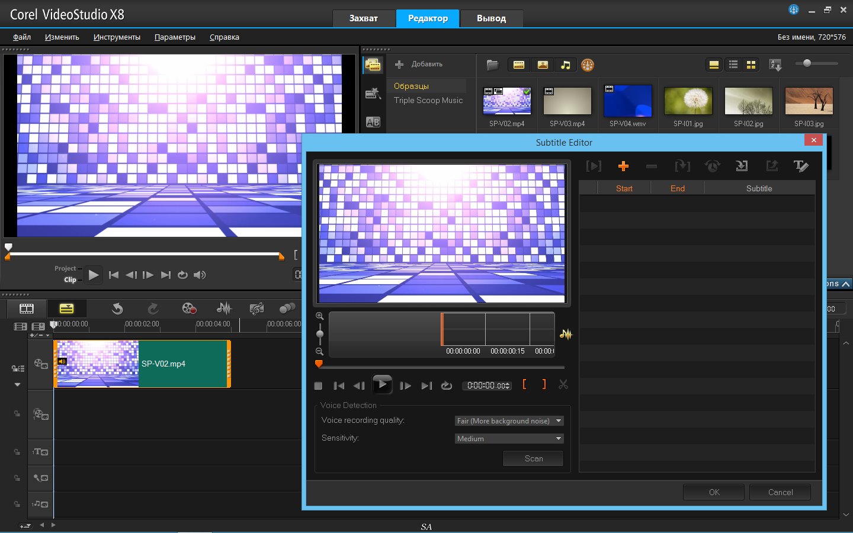Open text options icon in Subtitle Editor
This screenshot has width=853, height=533.
point(801,166)
